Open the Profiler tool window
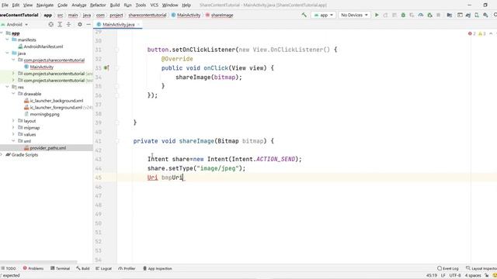 click(127, 268)
